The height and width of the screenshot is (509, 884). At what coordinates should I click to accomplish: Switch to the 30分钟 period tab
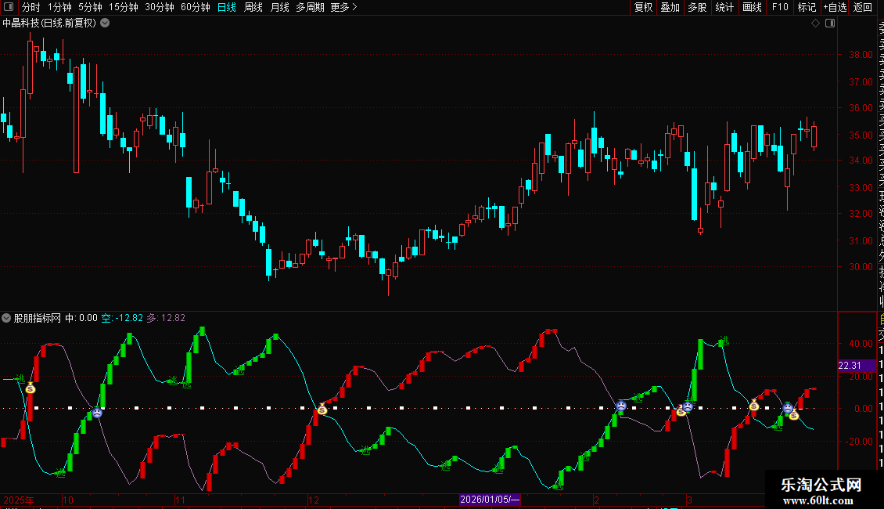click(x=159, y=7)
